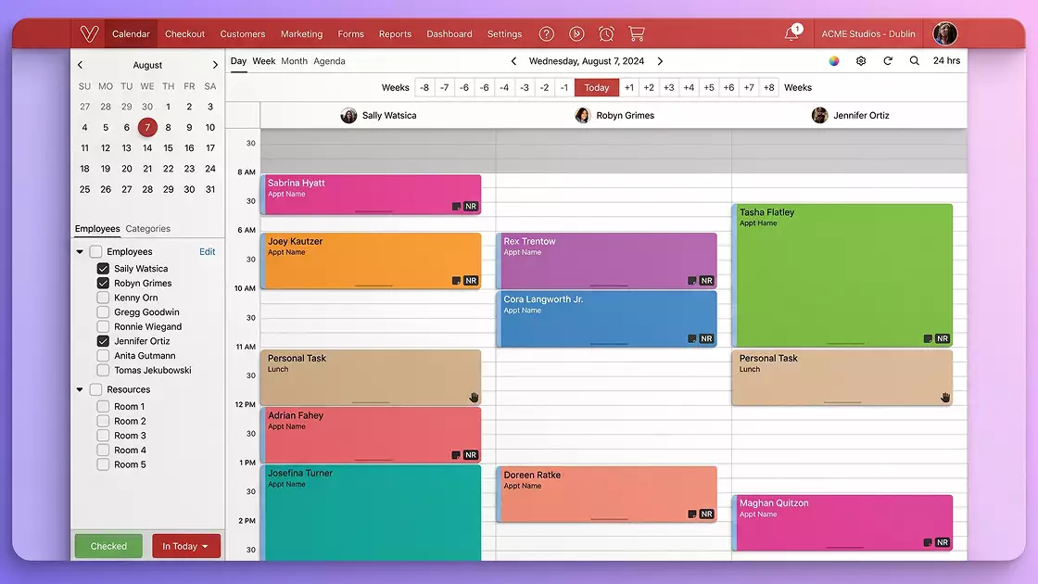The height and width of the screenshot is (584, 1038).
Task: Open ACME Studios - Dublin location selector
Action: tap(867, 33)
